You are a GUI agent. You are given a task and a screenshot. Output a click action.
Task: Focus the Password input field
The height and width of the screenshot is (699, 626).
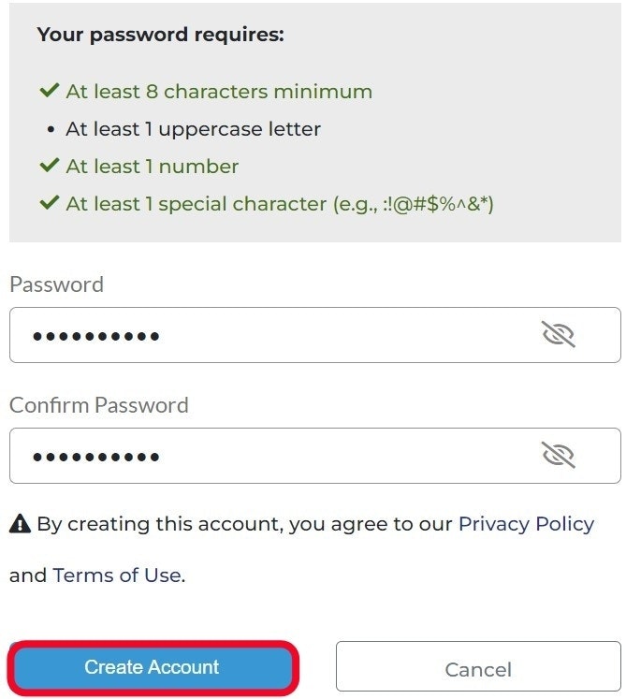tap(281, 335)
